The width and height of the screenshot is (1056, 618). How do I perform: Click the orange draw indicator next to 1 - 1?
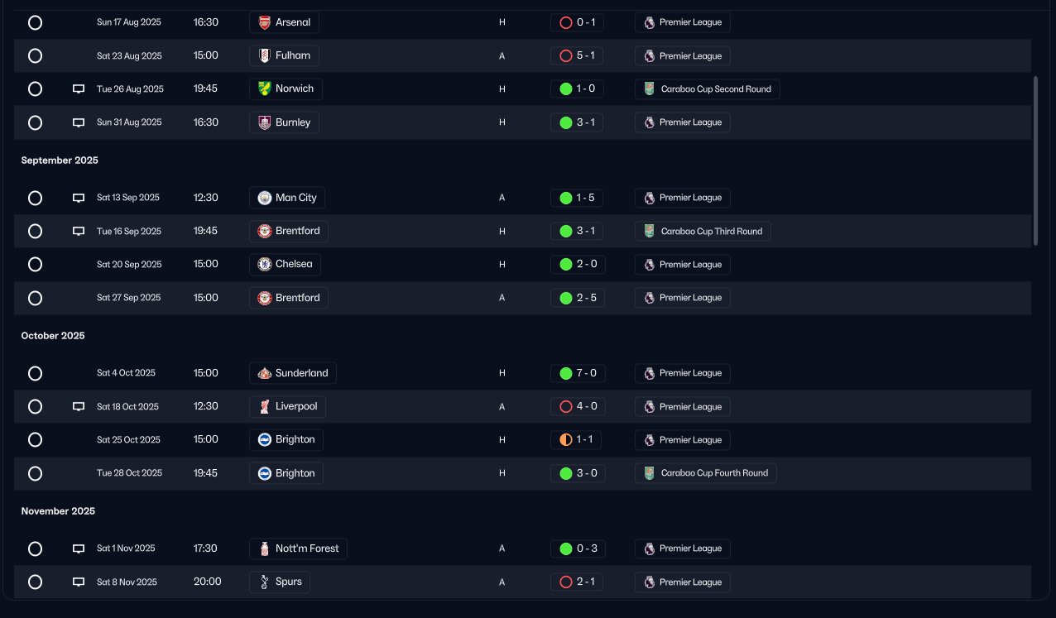[566, 440]
